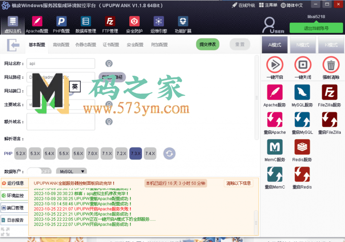This screenshot has width=345, height=242.
Task: Click 清除以下信息 clear log button
Action: 239,183
